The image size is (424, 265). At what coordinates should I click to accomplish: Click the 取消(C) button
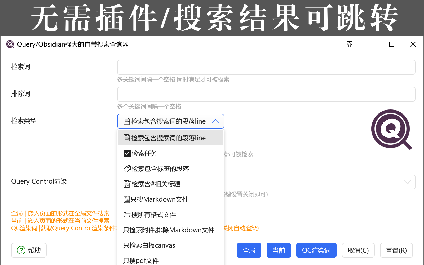pyautogui.click(x=358, y=250)
